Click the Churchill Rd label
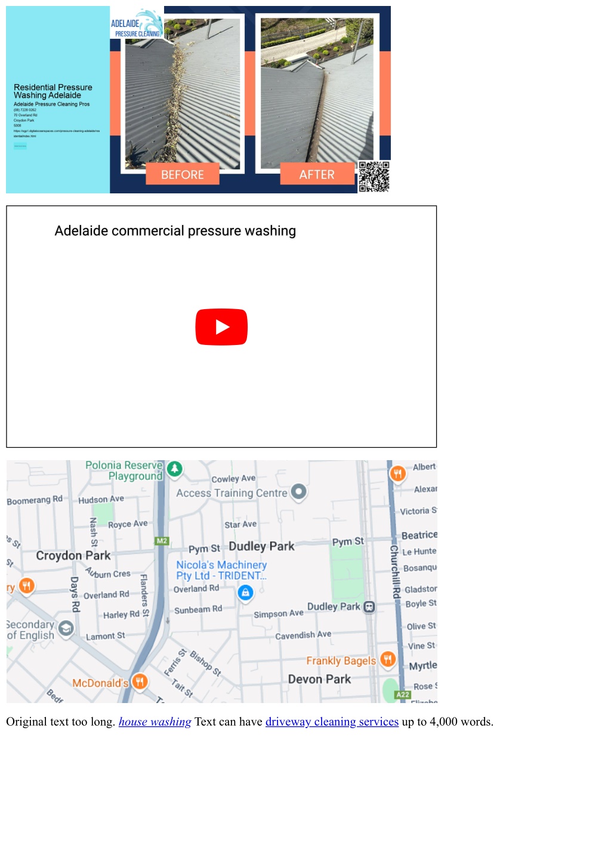This screenshot has height=863, width=611. pos(394,572)
